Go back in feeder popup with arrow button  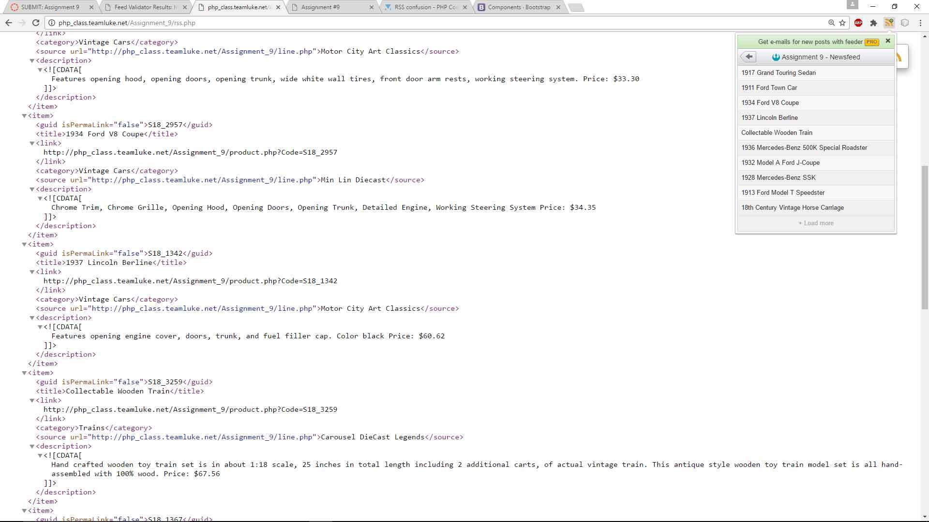[x=749, y=57]
